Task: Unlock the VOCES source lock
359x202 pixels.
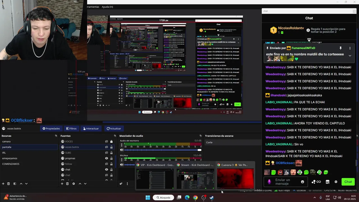Action: click(111, 141)
